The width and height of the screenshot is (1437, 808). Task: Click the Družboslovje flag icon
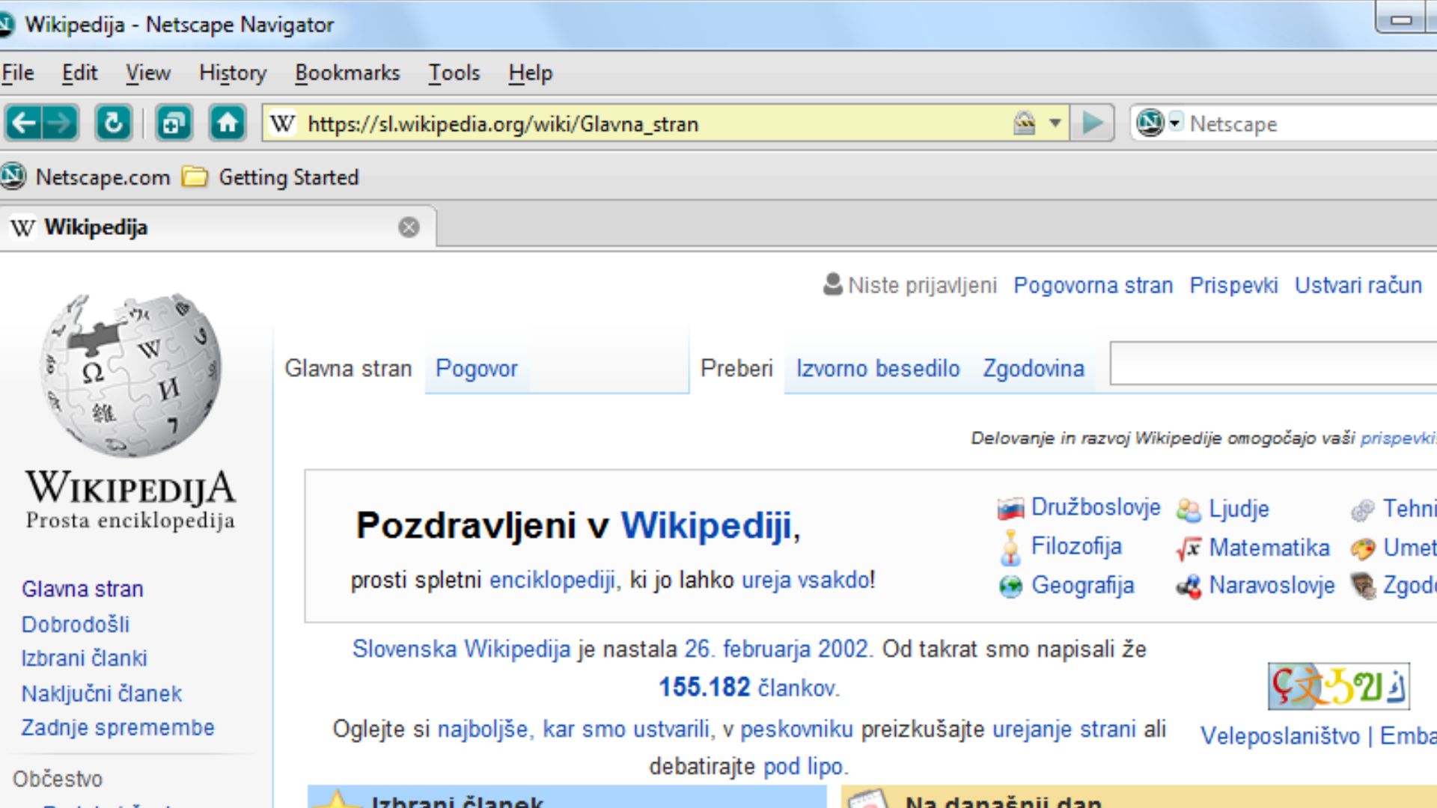(x=1010, y=507)
